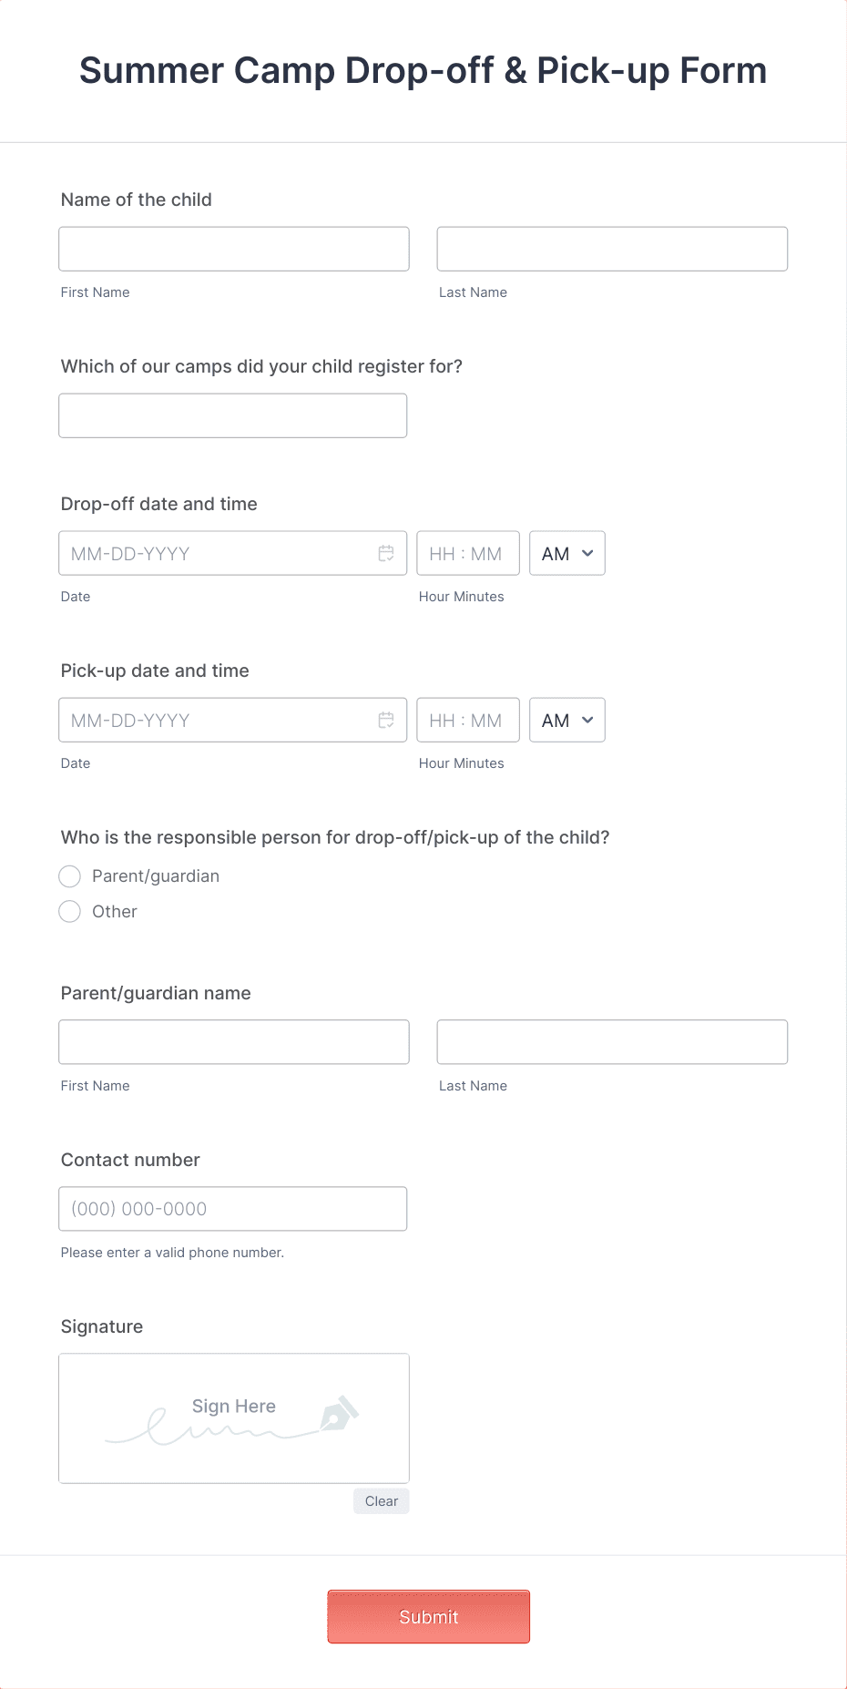Submit the form
847x1689 pixels.
point(429,1616)
